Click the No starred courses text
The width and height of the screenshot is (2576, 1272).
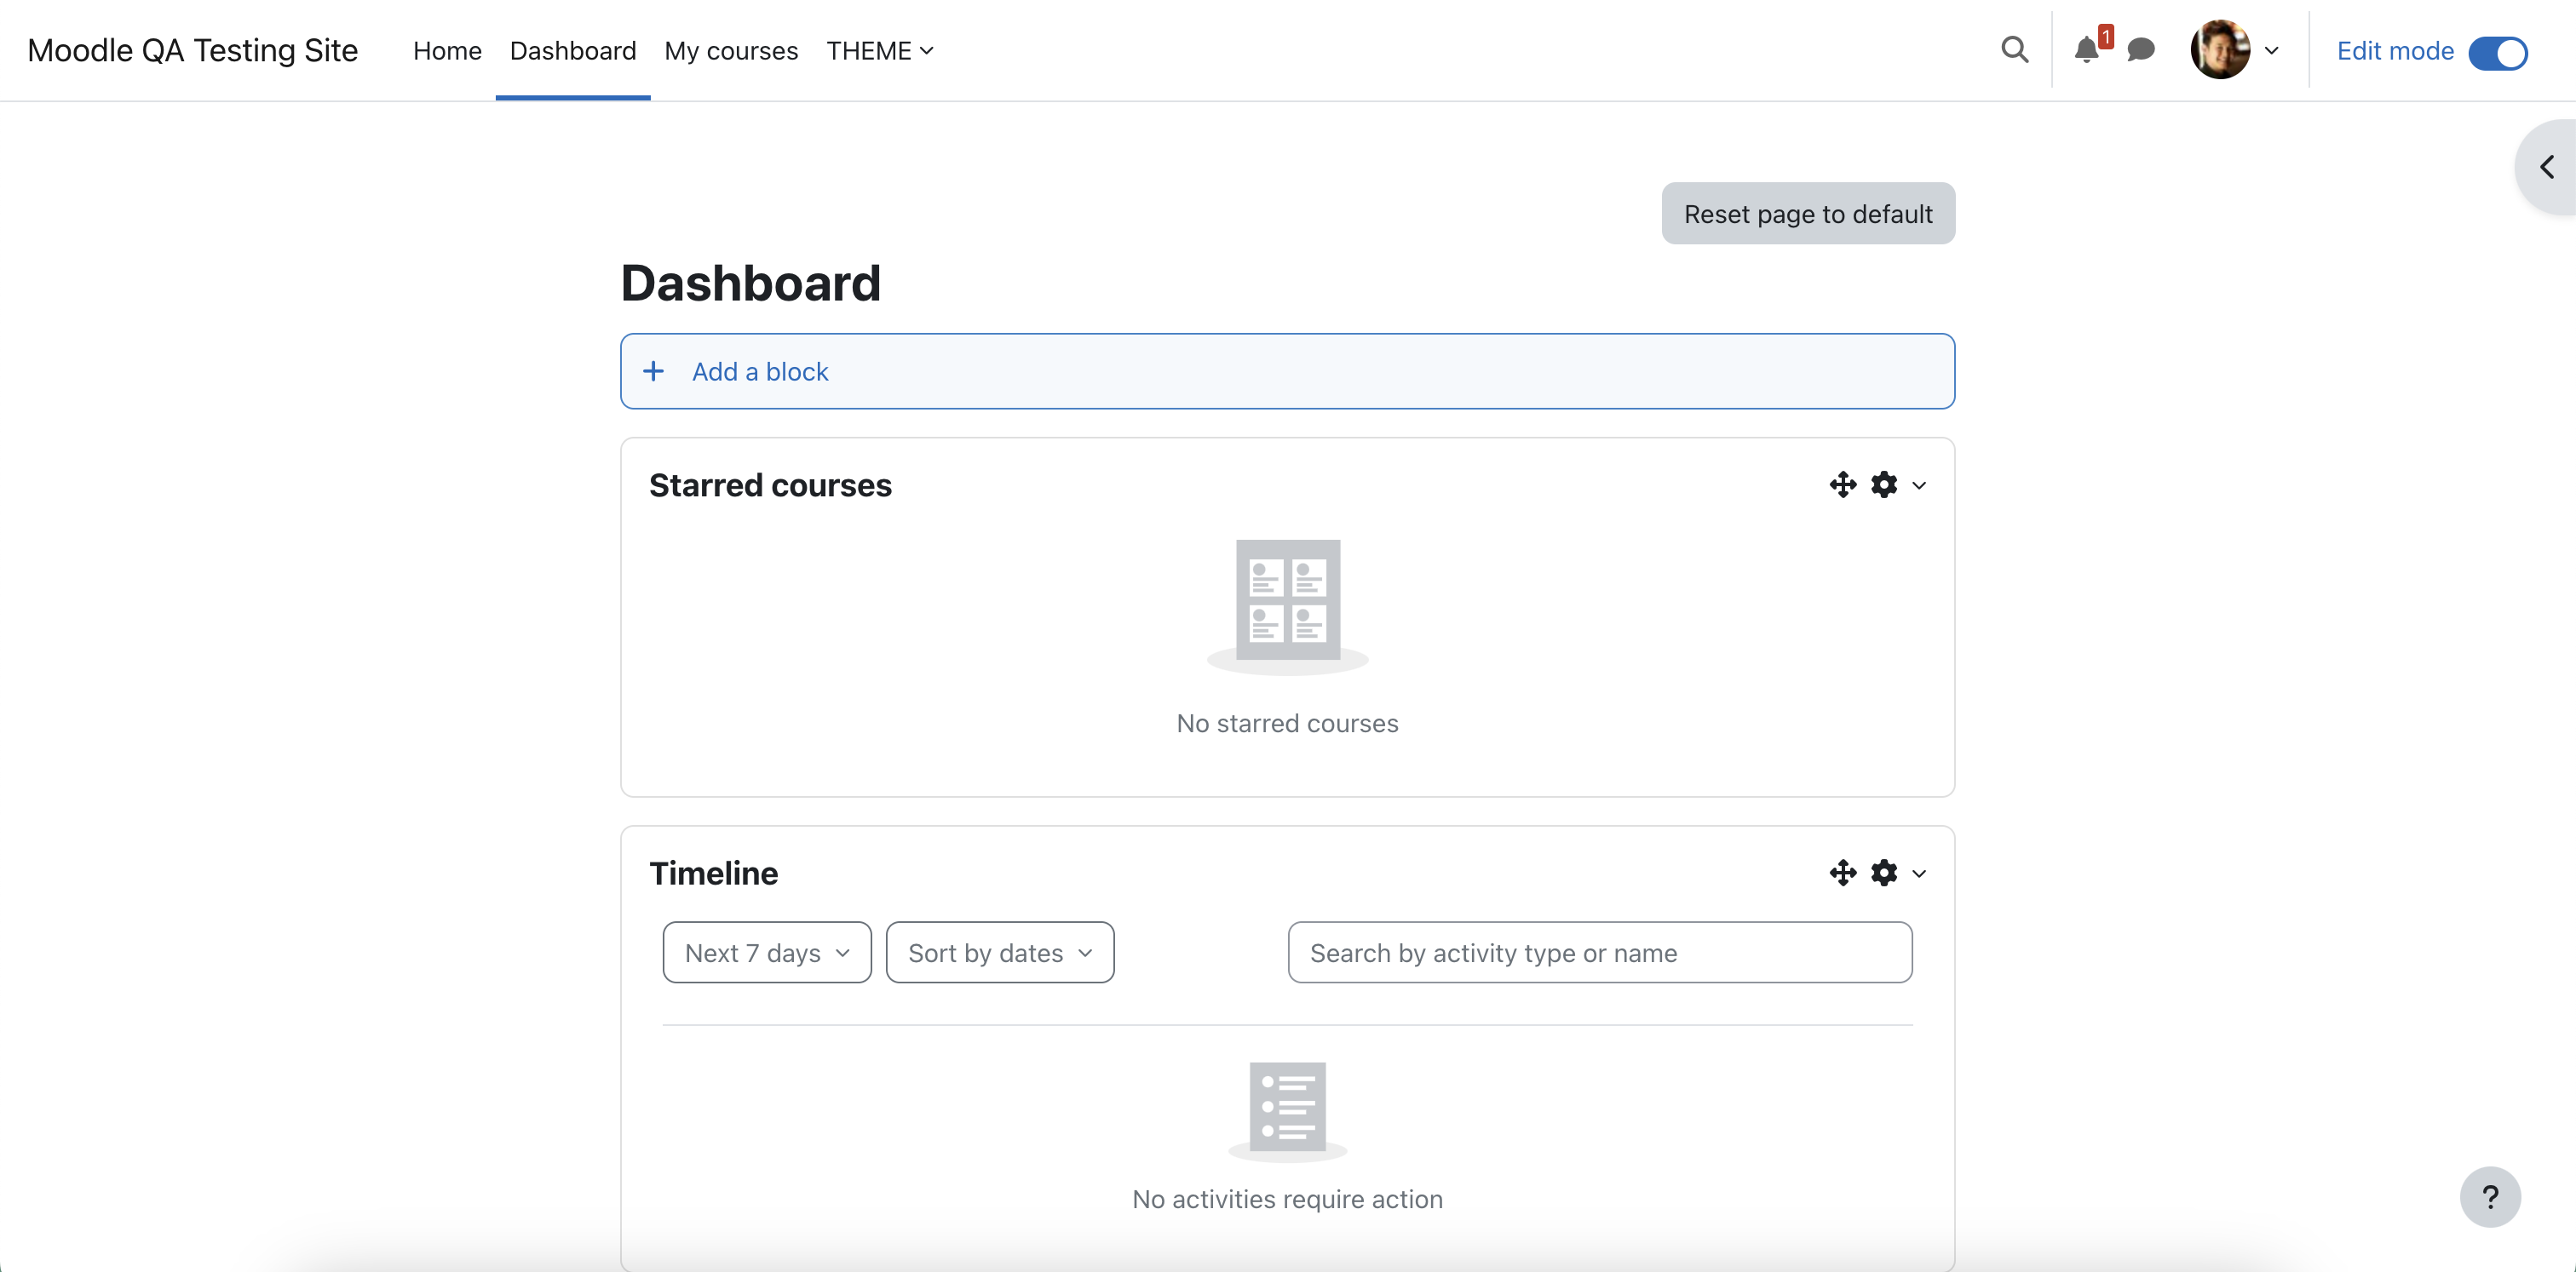pos(1287,724)
